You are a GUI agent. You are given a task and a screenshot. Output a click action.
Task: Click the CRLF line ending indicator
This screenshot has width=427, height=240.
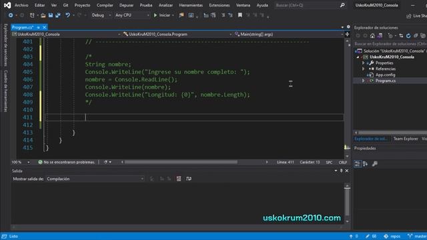(342, 162)
